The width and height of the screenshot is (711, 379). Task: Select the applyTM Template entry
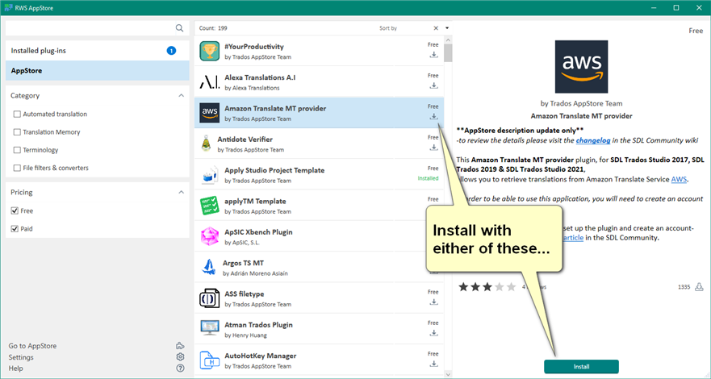[x=320, y=206]
